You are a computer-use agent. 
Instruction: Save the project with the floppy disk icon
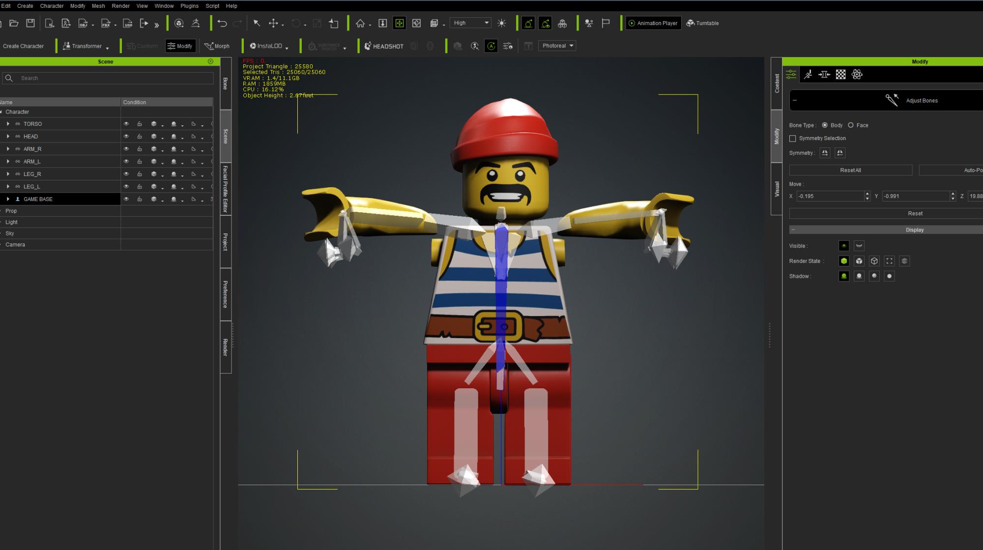pyautogui.click(x=30, y=23)
